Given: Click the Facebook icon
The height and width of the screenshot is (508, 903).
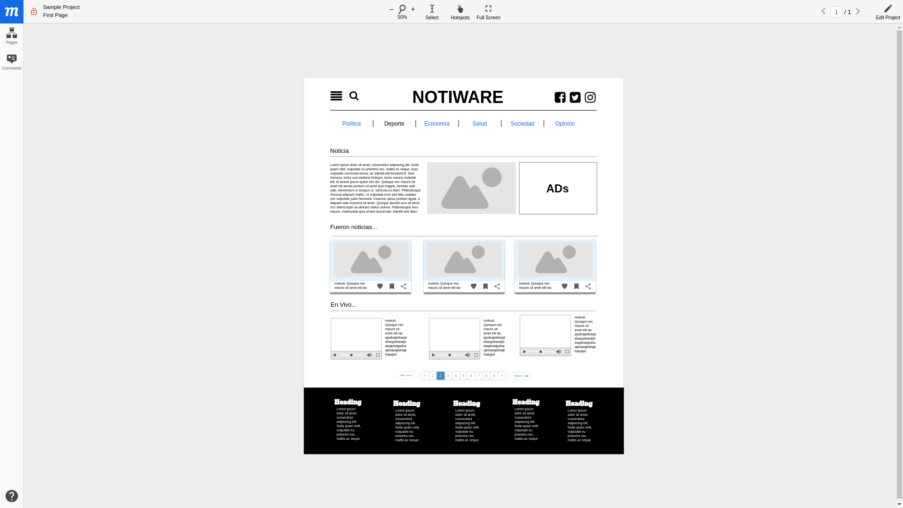Looking at the screenshot, I should (x=560, y=97).
